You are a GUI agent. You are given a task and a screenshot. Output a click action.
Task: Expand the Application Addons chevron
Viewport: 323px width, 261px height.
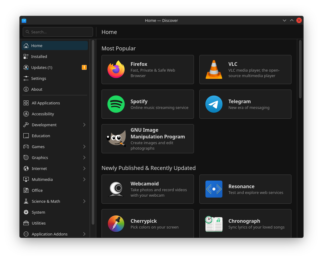tap(84, 234)
